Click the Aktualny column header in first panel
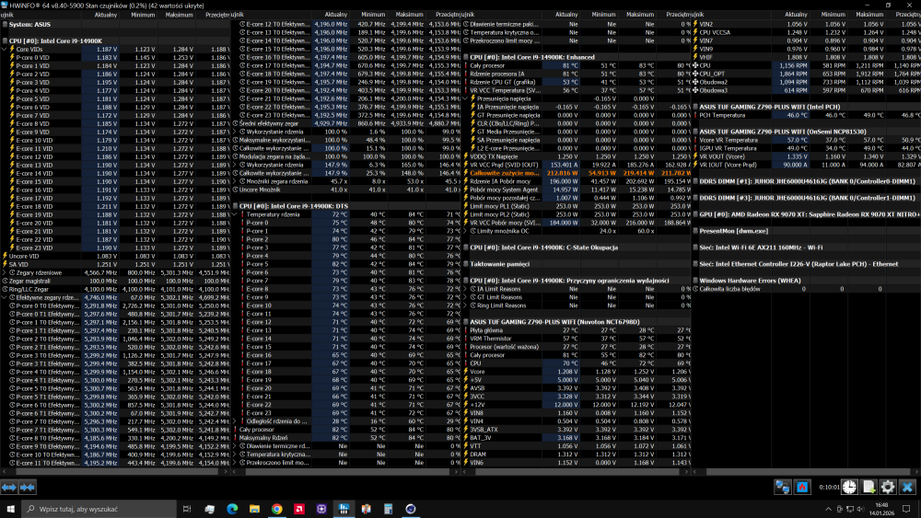This screenshot has width=921, height=518. (106, 15)
